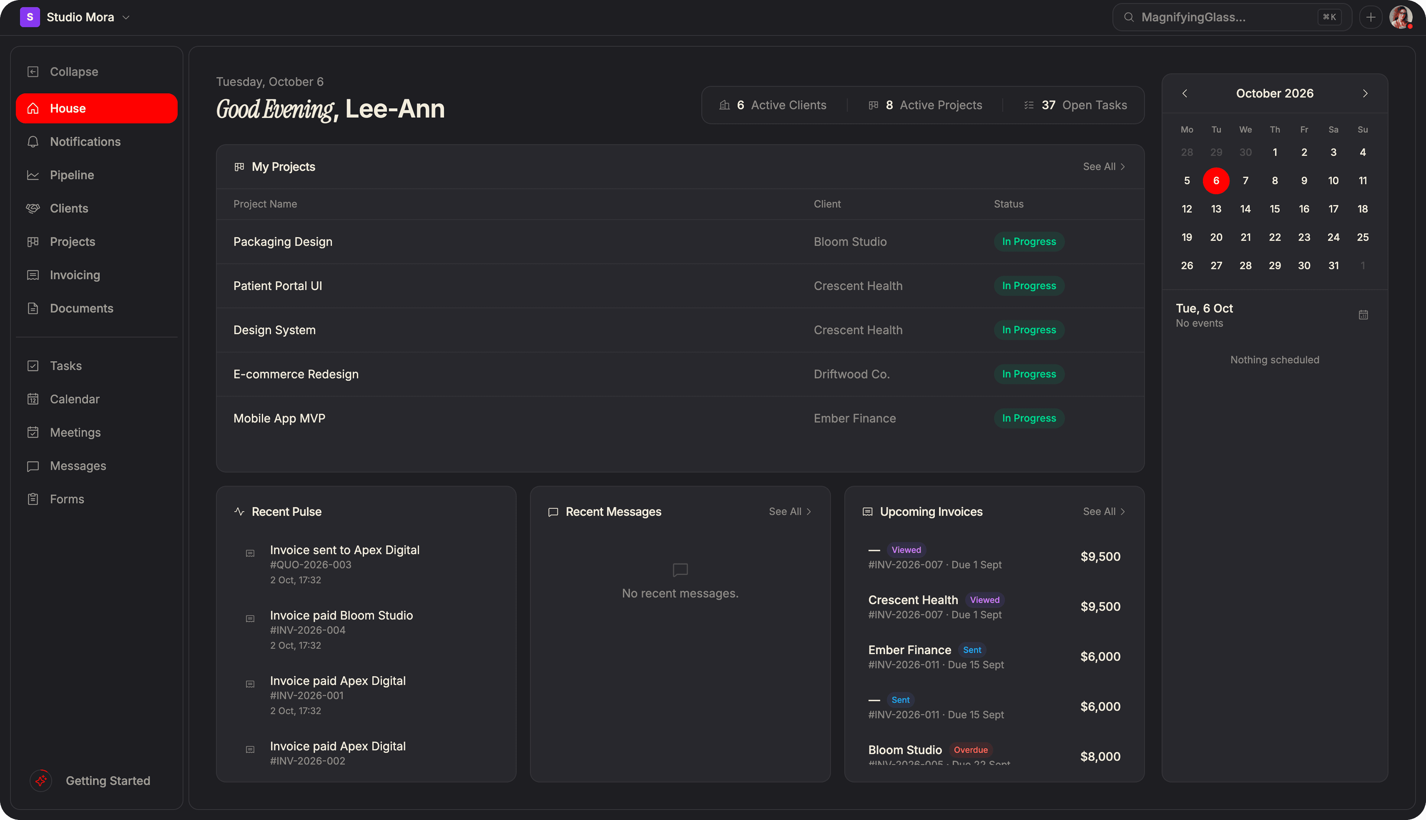Click the icon beside Invoice sent to Apex Digital

(x=250, y=553)
